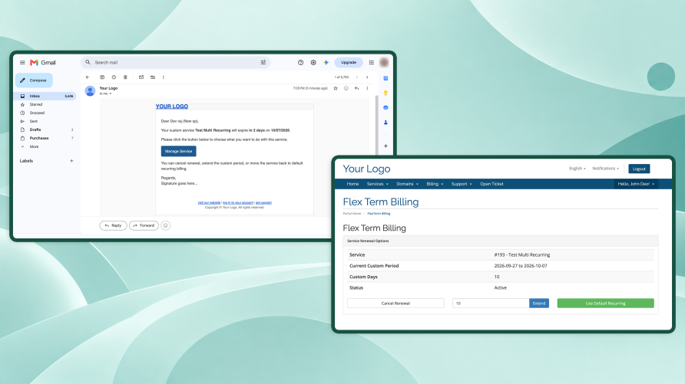Open Gmail support help icon

pos(300,62)
